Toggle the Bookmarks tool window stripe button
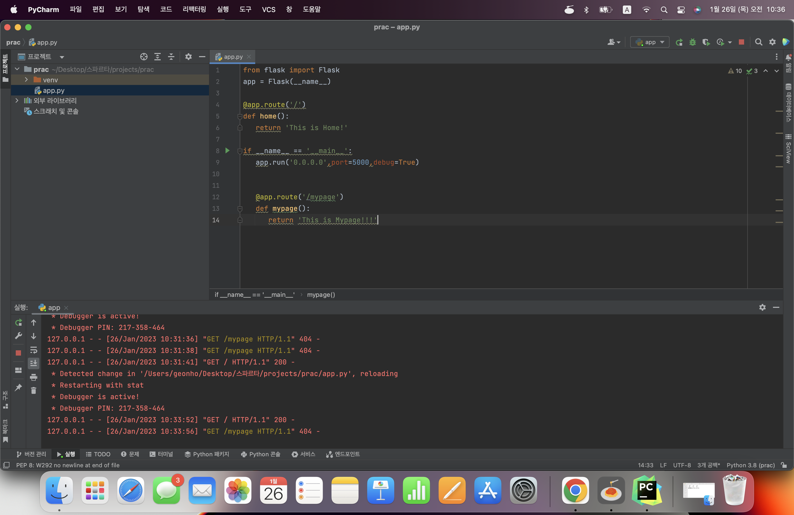 (x=5, y=431)
